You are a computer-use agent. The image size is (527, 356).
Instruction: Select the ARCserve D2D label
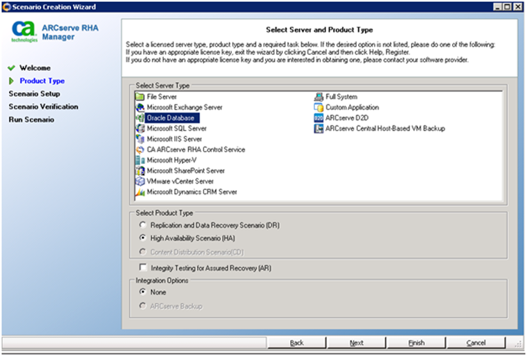coord(347,118)
